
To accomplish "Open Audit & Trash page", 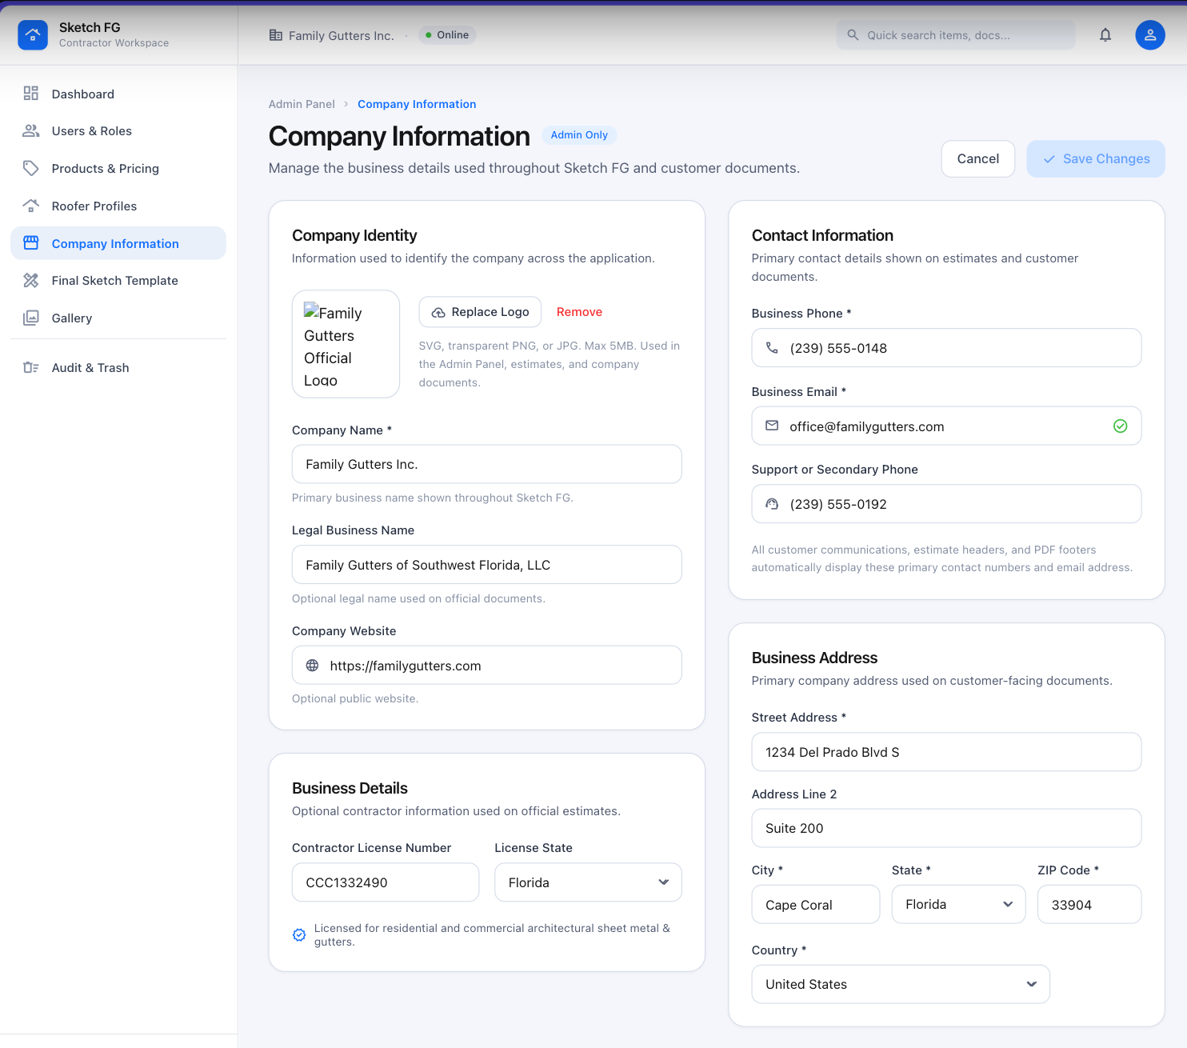I will tap(118, 367).
